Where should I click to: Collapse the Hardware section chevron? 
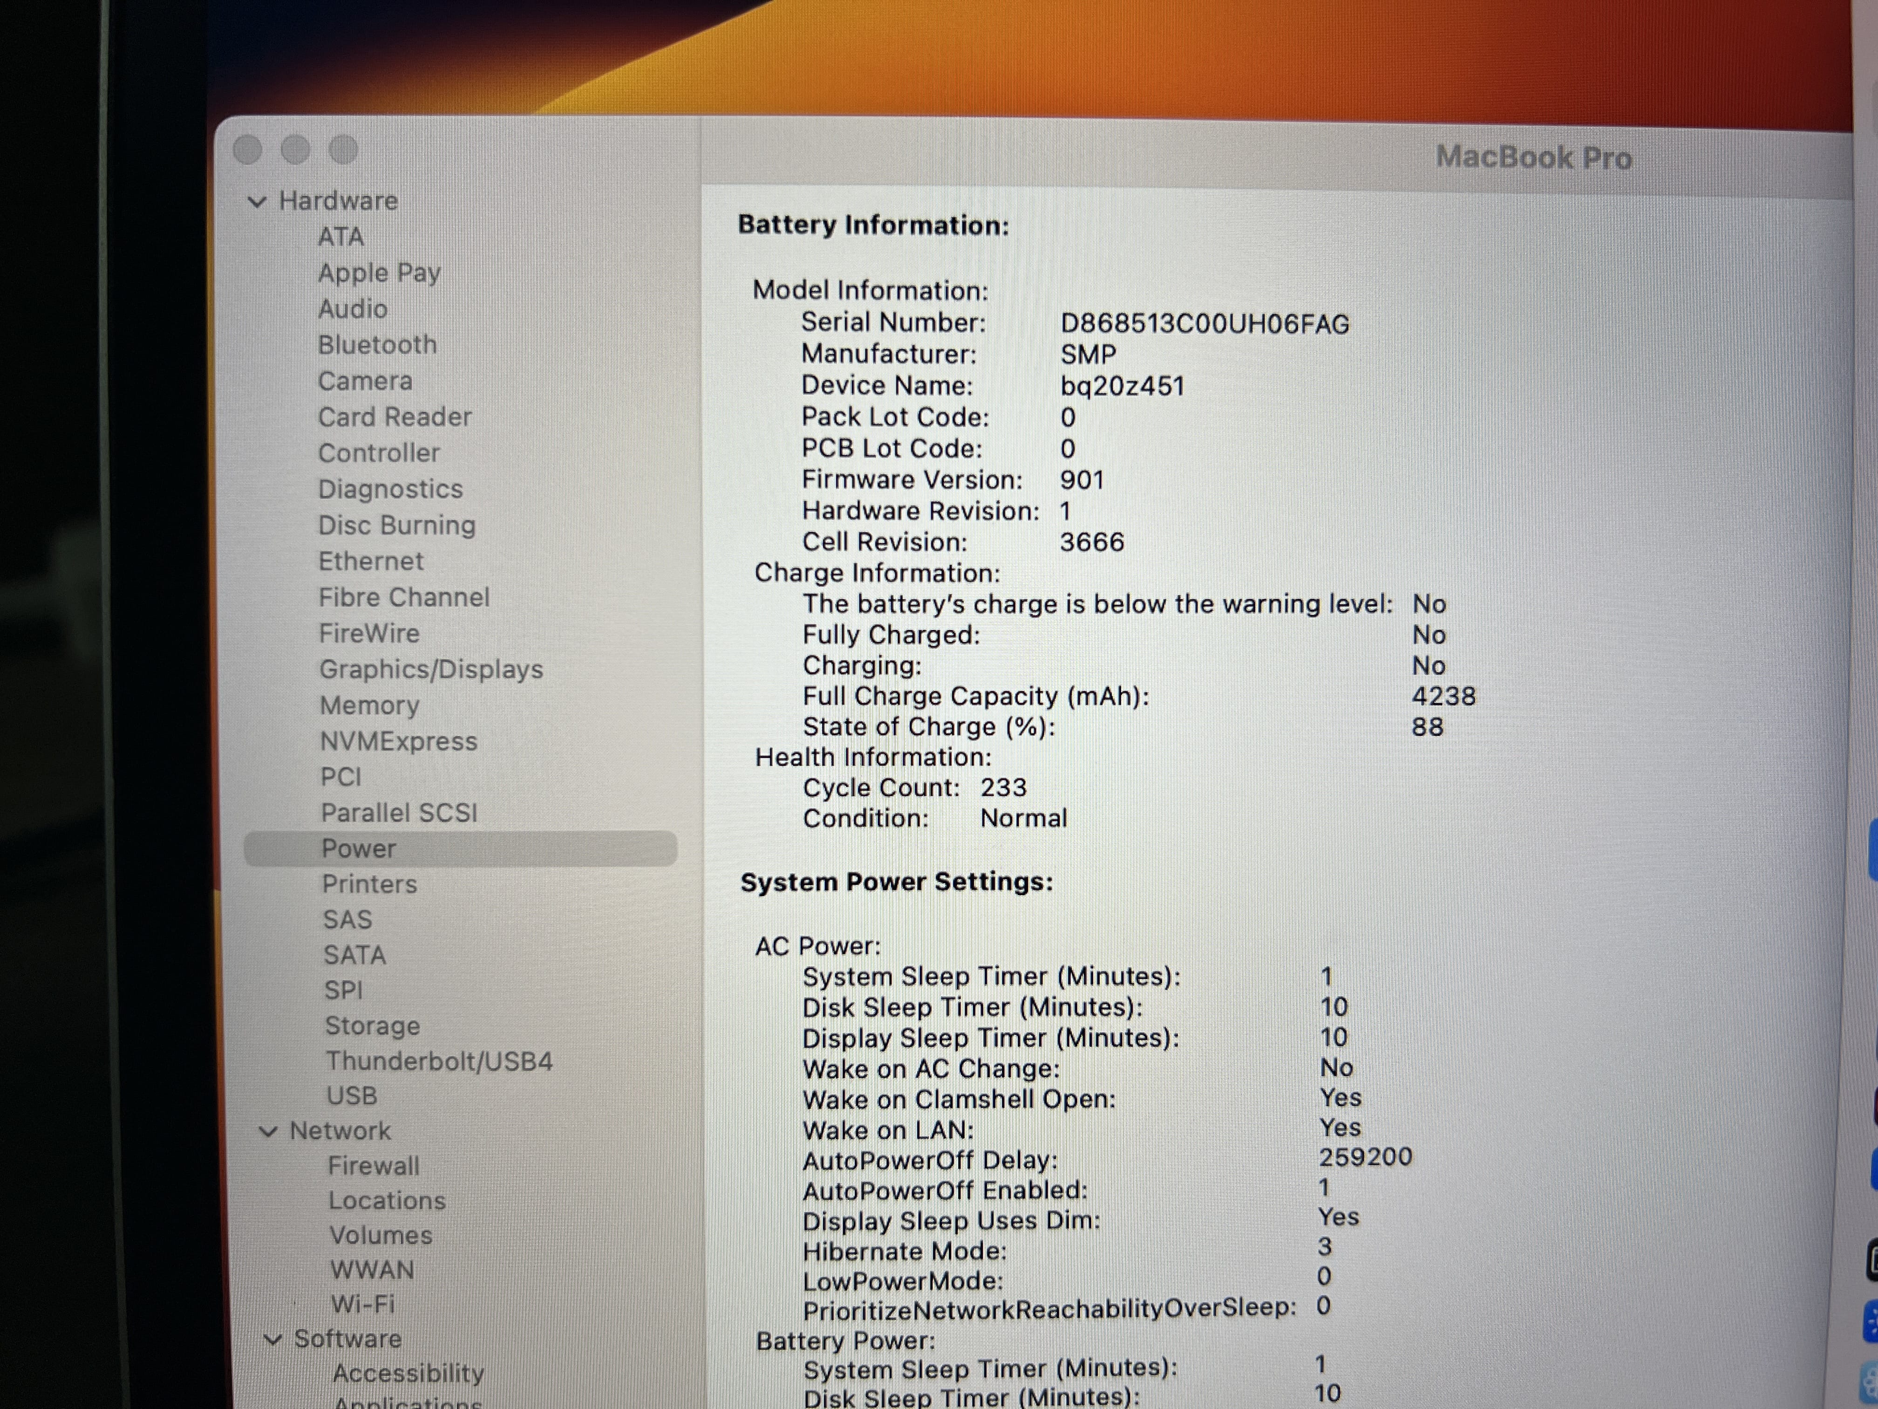pyautogui.click(x=256, y=202)
